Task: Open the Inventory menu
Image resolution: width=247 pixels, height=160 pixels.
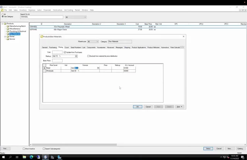Action: [23, 10]
